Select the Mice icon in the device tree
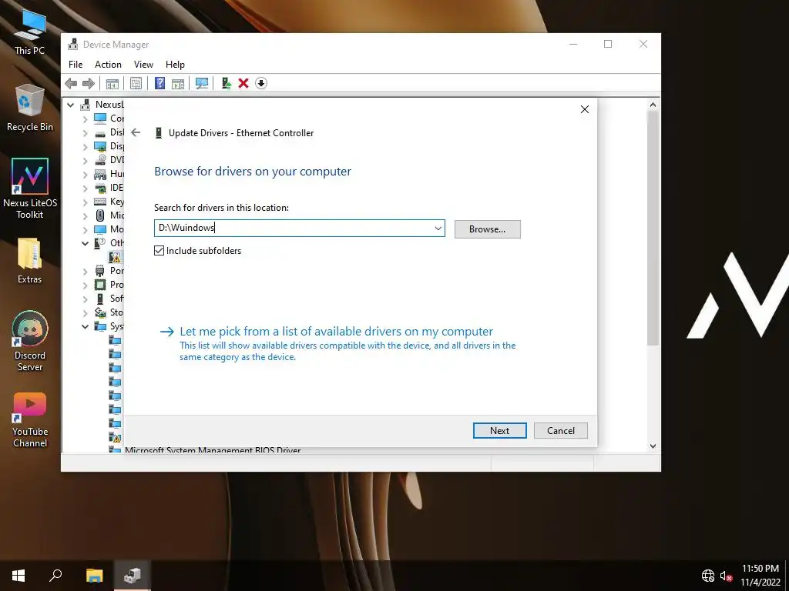This screenshot has height=591, width=789. coord(100,215)
